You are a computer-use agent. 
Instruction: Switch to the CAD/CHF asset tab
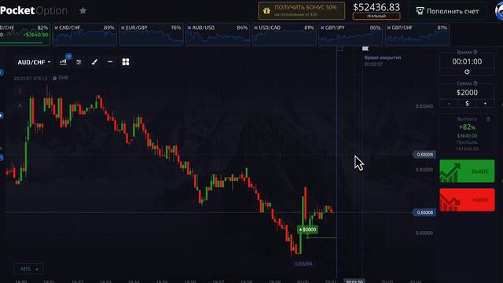tap(84, 35)
